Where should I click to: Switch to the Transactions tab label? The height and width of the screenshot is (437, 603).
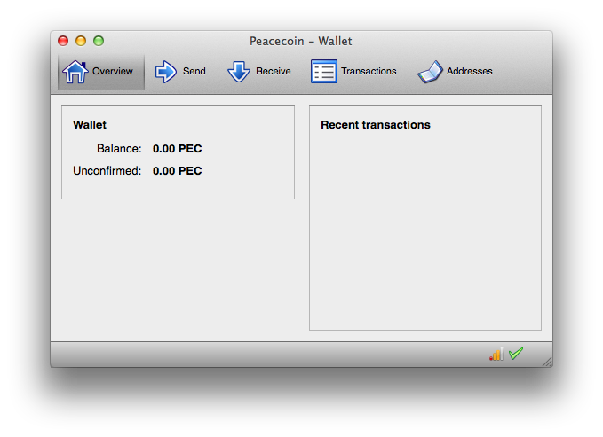coord(369,72)
